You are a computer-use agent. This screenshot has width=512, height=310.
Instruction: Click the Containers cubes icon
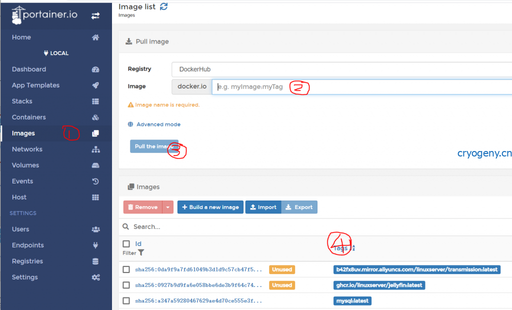[x=95, y=117]
